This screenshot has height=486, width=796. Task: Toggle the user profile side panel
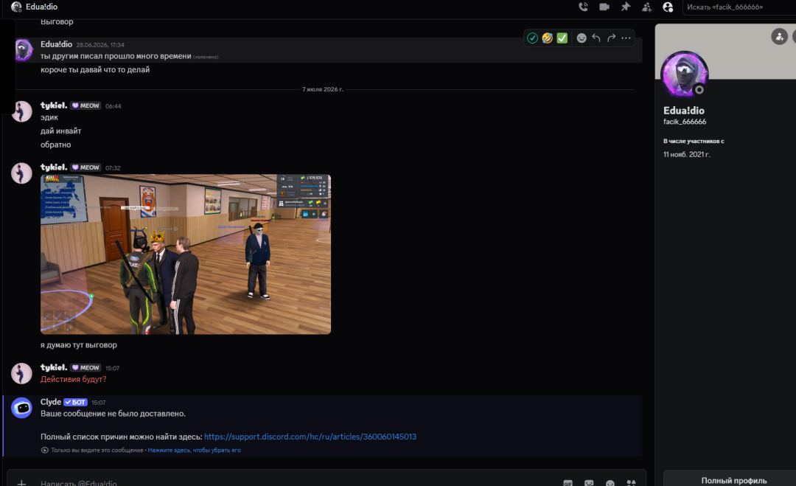point(668,7)
